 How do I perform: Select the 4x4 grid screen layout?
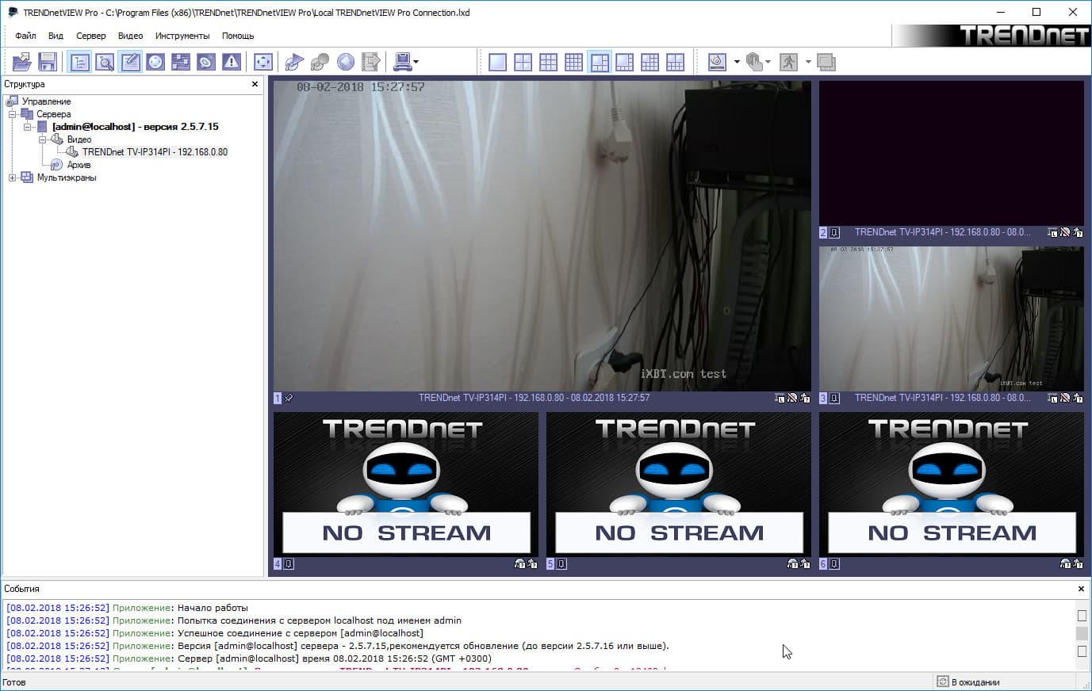(573, 62)
